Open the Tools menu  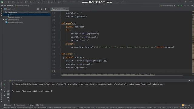[43, 2]
